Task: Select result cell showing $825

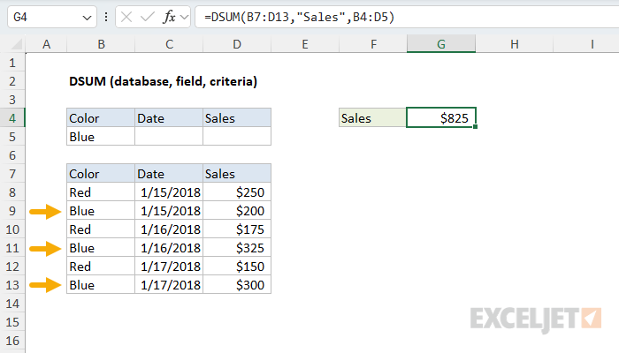Action: [441, 117]
